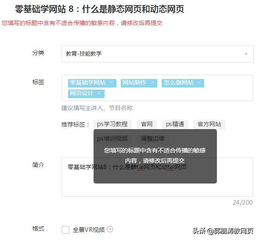Open help icon next to 全景VR视频
Image resolution: width=259 pixels, height=240 pixels.
click(x=110, y=229)
